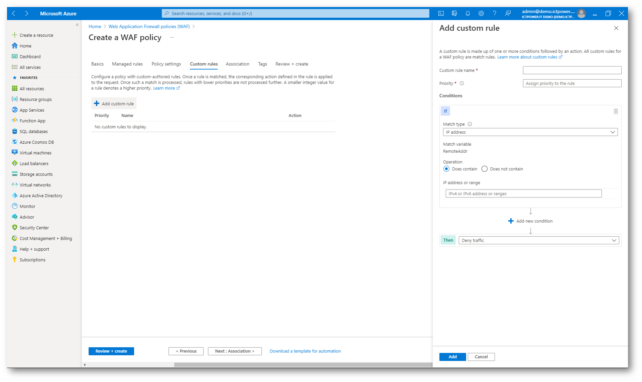Image resolution: width=642 pixels, height=382 pixels.
Task: Open portal settings gear icon
Action: tap(481, 13)
